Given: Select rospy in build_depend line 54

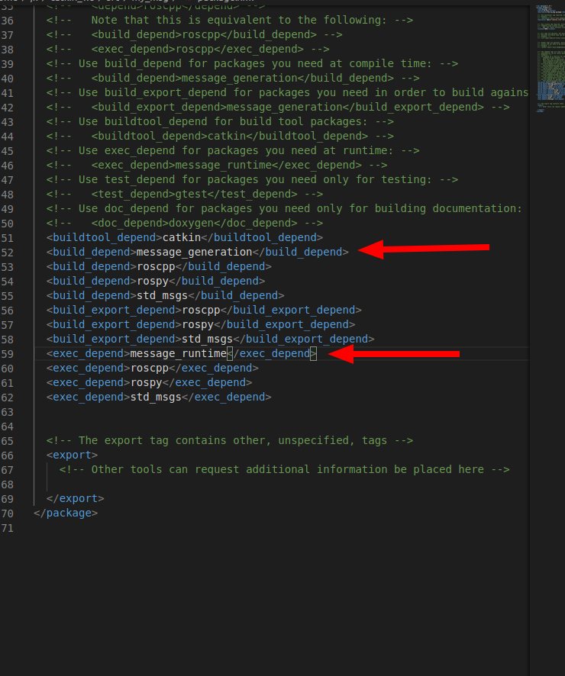Looking at the screenshot, I should 152,281.
